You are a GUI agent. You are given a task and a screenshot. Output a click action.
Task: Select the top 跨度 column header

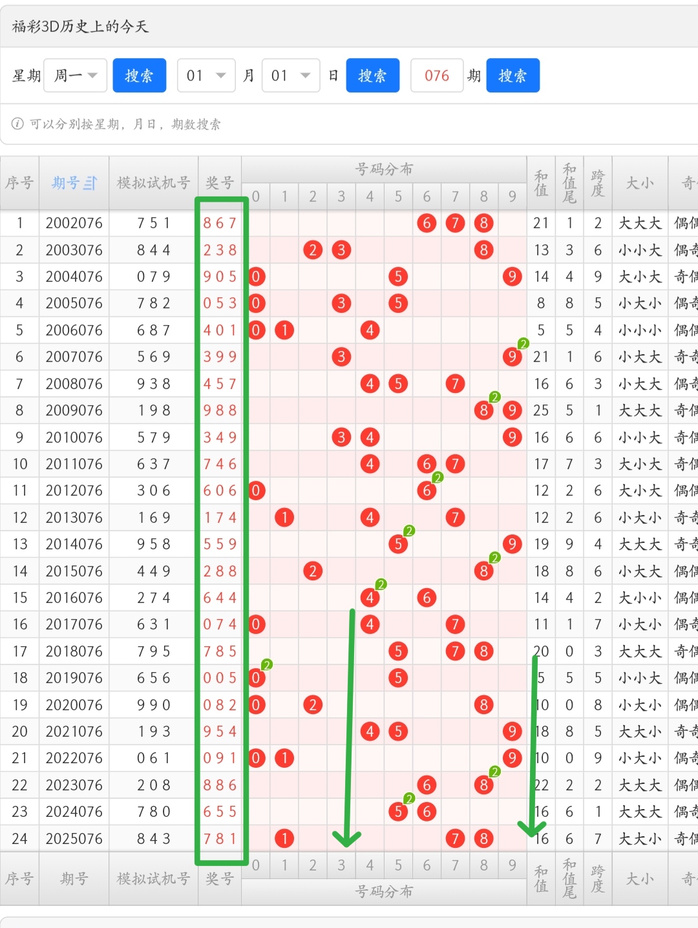[x=598, y=184]
